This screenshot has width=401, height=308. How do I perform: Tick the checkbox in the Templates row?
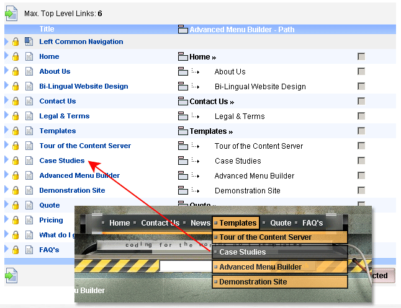tap(361, 131)
